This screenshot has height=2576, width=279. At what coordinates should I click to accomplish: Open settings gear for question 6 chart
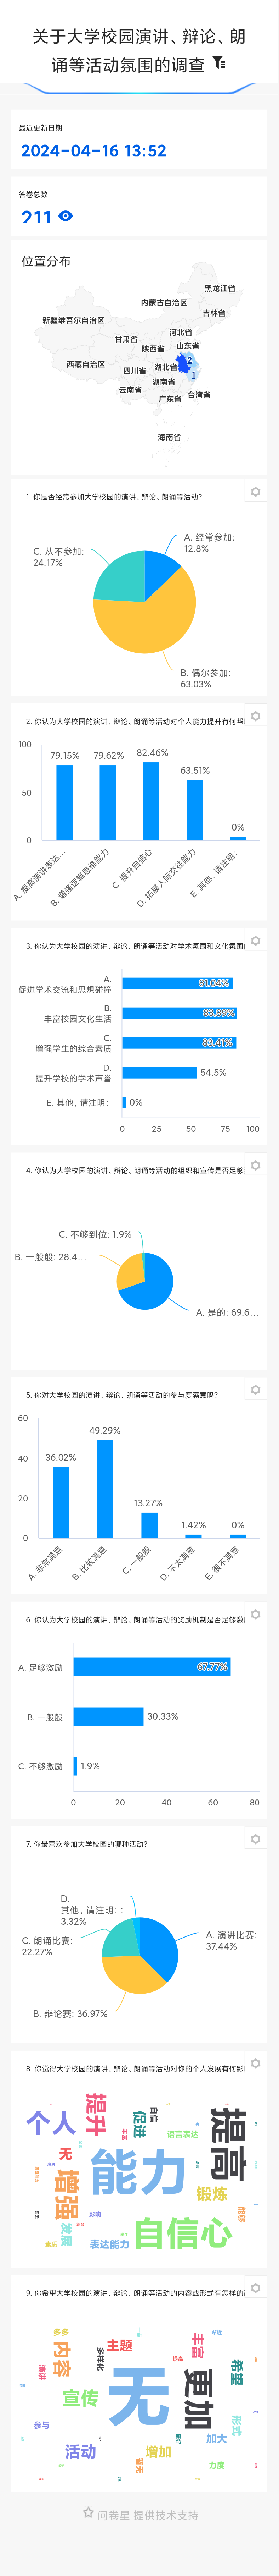255,1614
